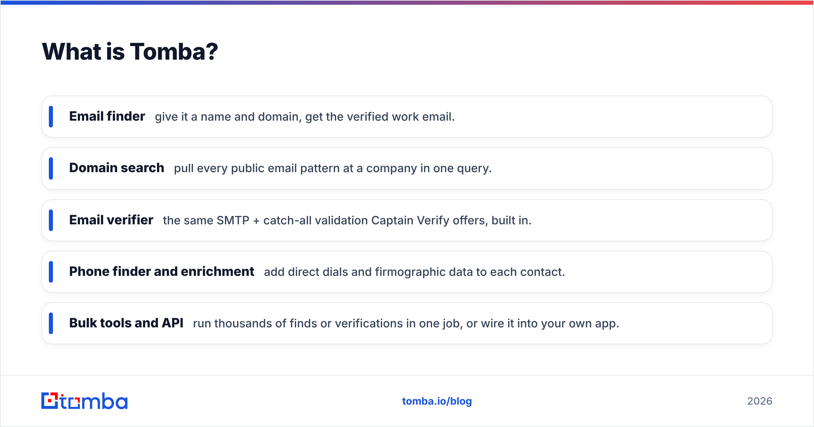This screenshot has width=814, height=427.
Task: Click the Domain search bold label
Action: [117, 168]
